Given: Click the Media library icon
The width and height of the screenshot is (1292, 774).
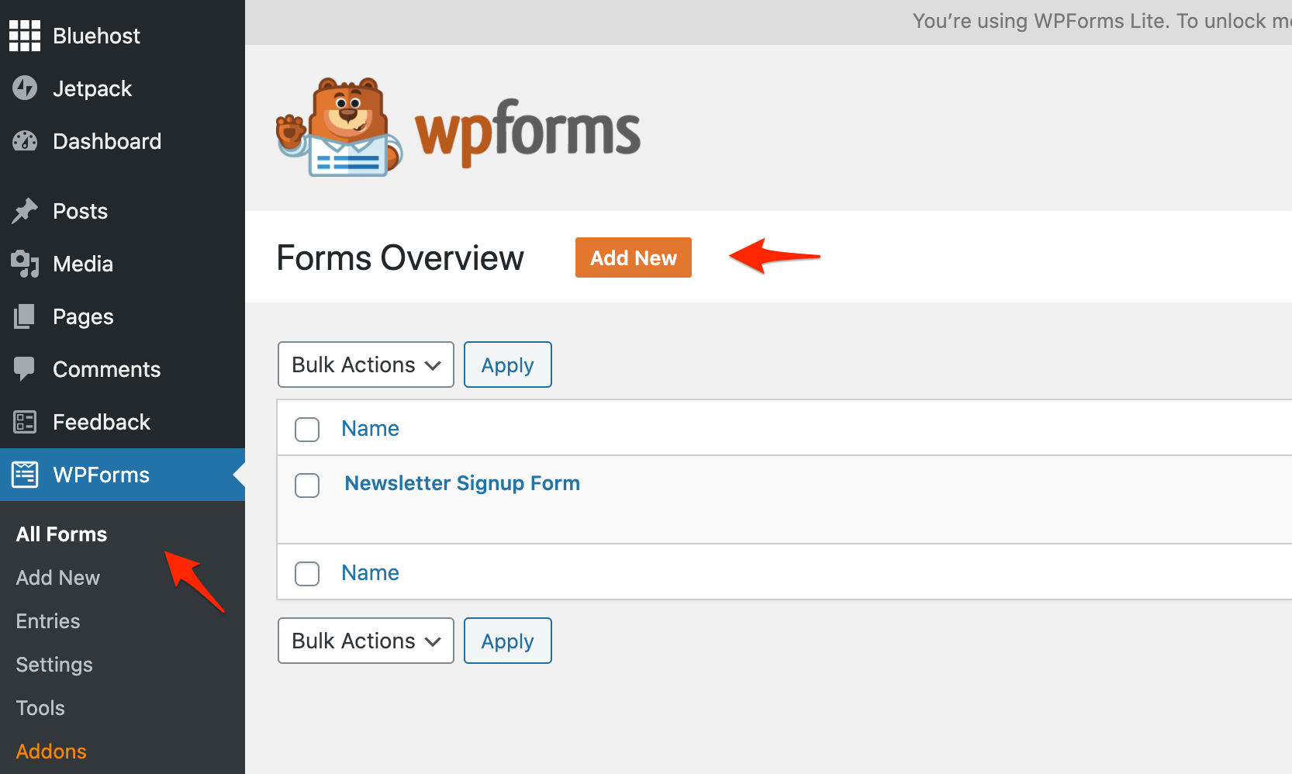Looking at the screenshot, I should click(x=25, y=264).
